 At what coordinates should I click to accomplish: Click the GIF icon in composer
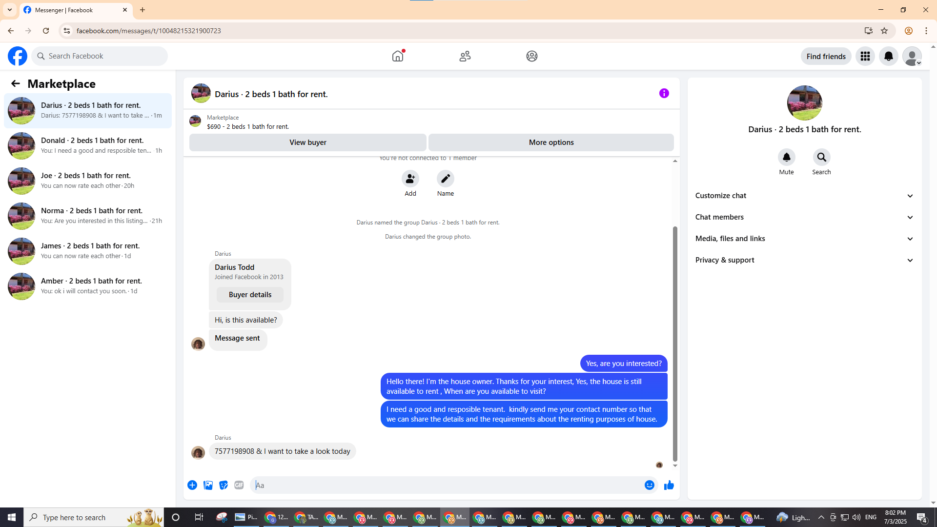coord(239,485)
